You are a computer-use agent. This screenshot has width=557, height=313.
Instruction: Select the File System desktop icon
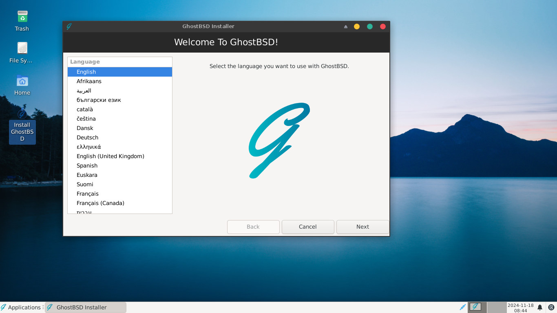(22, 53)
